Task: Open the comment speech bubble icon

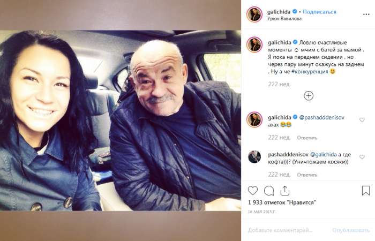Action: (x=269, y=191)
